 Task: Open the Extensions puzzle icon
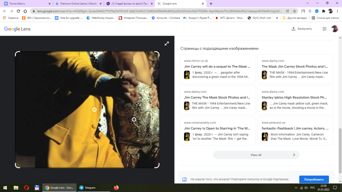coord(324,11)
